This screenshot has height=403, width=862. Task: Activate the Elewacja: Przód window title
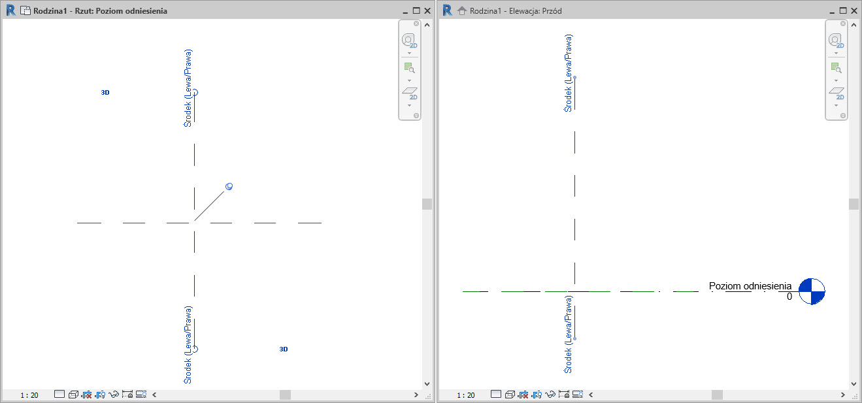coord(515,11)
